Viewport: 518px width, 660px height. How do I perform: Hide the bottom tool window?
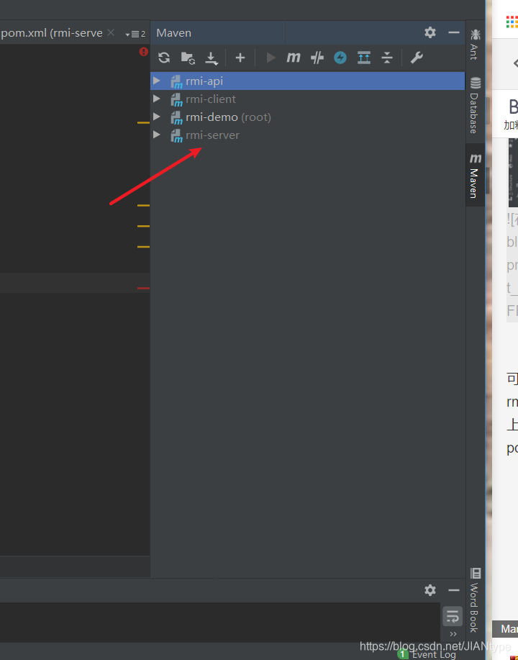[x=454, y=591]
